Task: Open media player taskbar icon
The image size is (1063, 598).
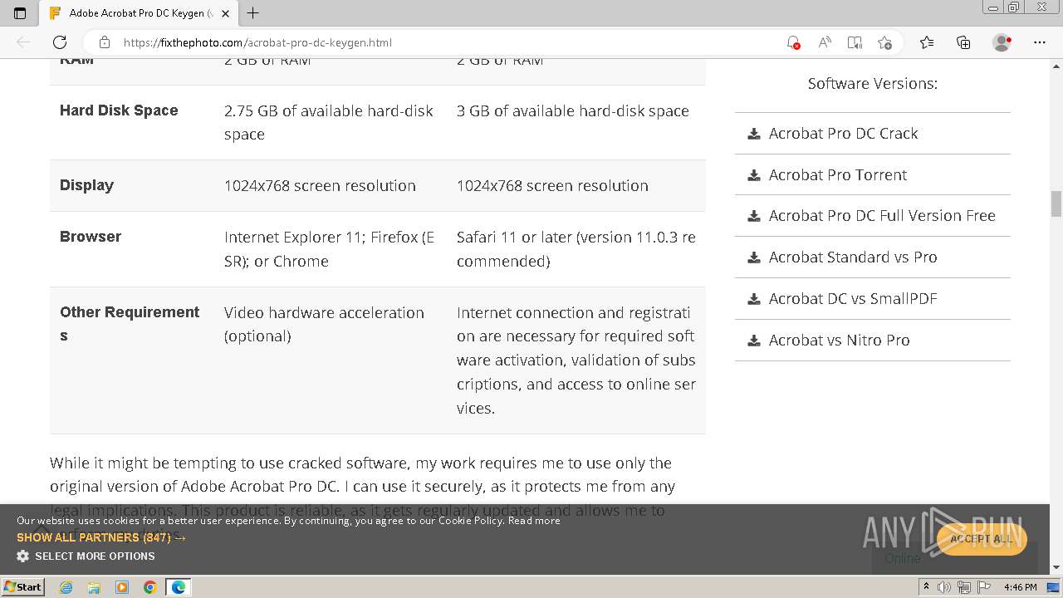Action: (122, 587)
